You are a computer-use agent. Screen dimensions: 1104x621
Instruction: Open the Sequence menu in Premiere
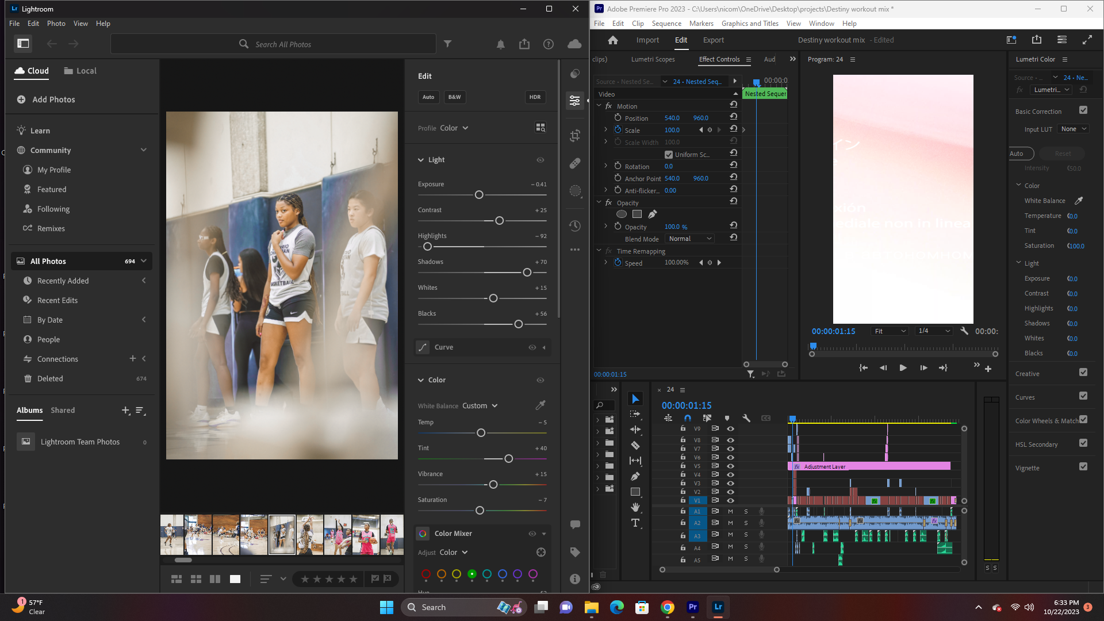[x=666, y=24]
